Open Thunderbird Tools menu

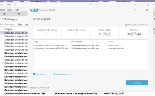[9, 10]
